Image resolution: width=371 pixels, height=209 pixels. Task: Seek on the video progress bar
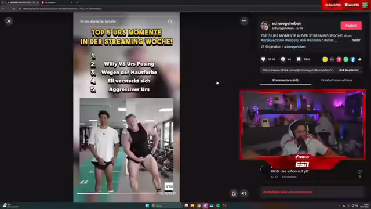(x=116, y=193)
